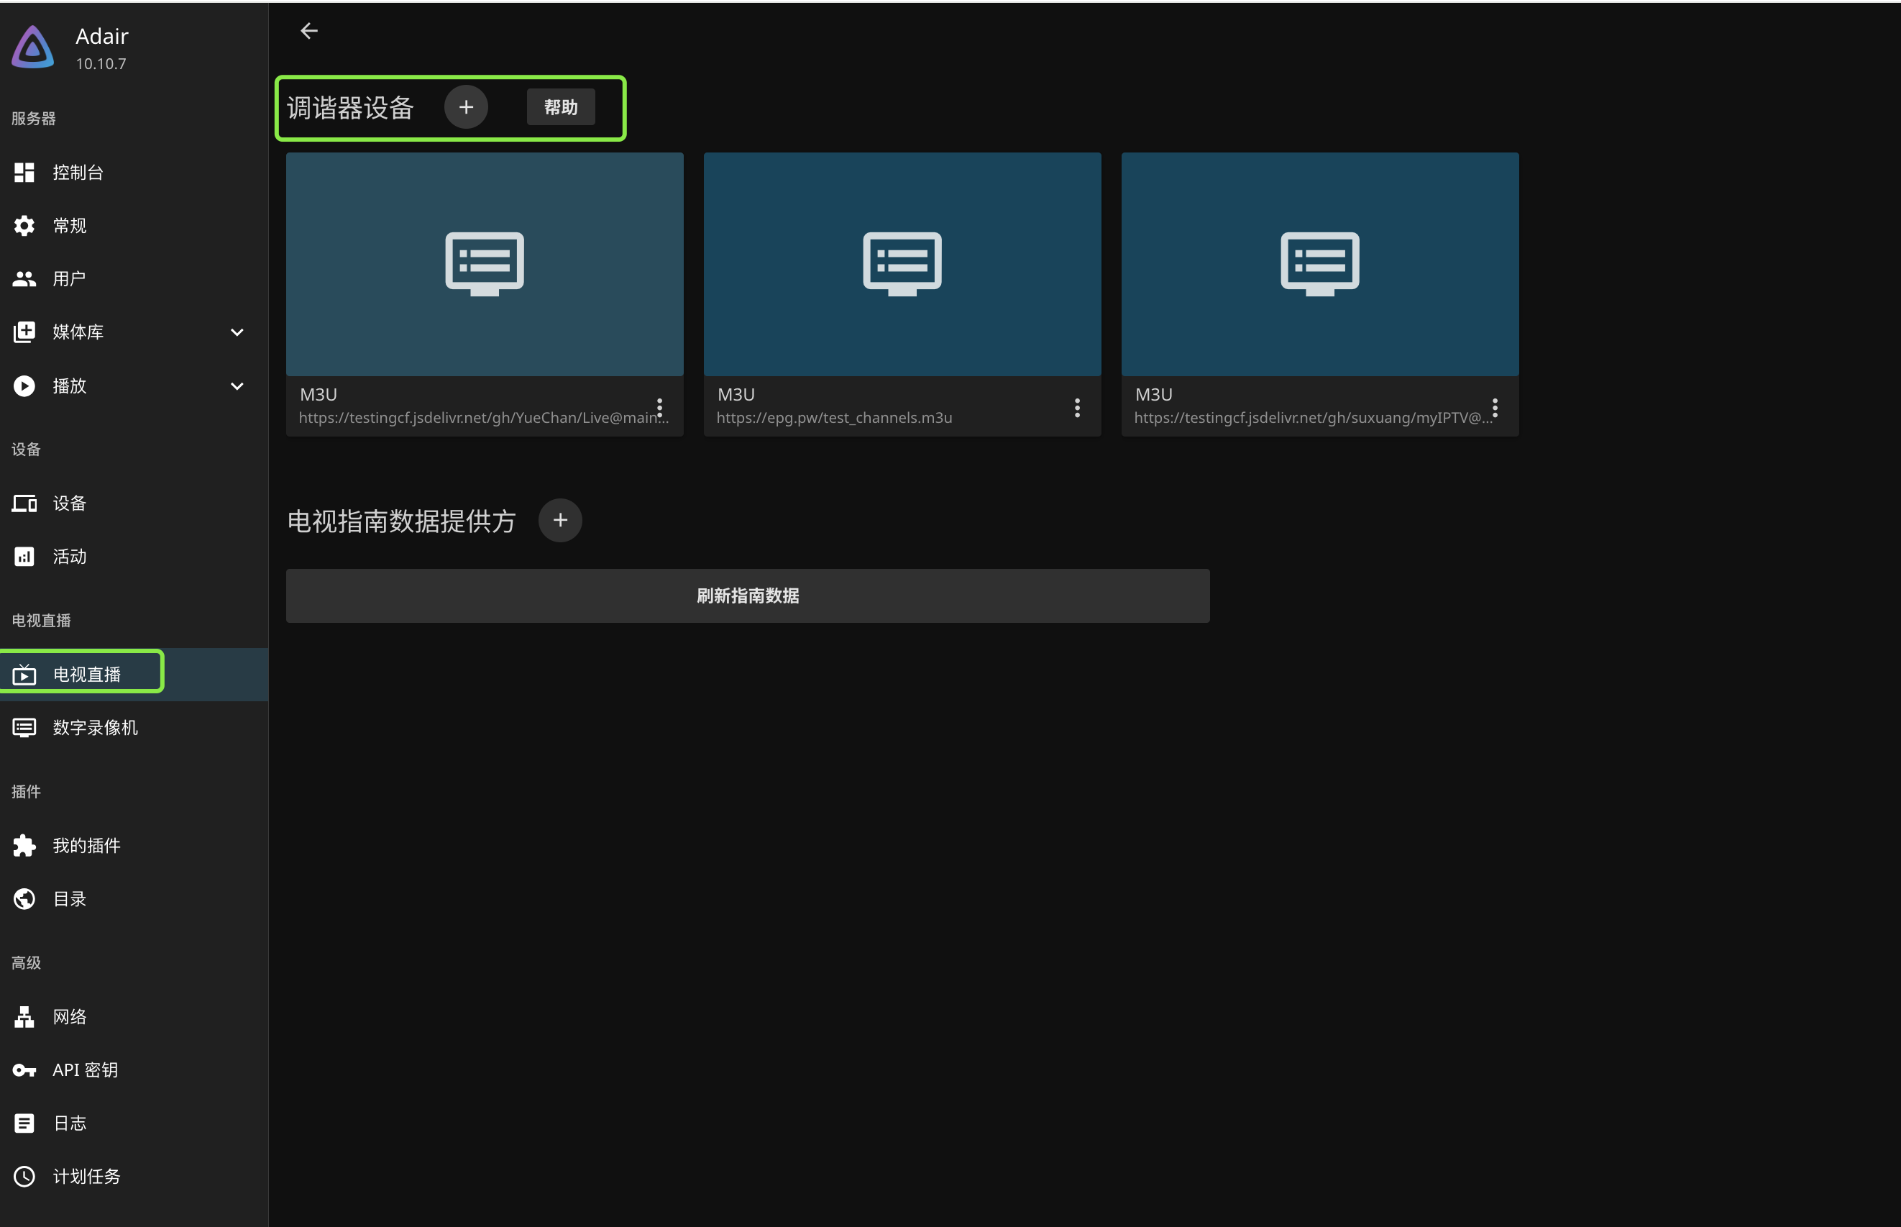Expand the 播放 playback submenu
The height and width of the screenshot is (1227, 1901).
(x=237, y=386)
